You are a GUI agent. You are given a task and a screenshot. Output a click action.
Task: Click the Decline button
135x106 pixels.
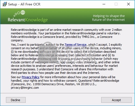pos(16,100)
